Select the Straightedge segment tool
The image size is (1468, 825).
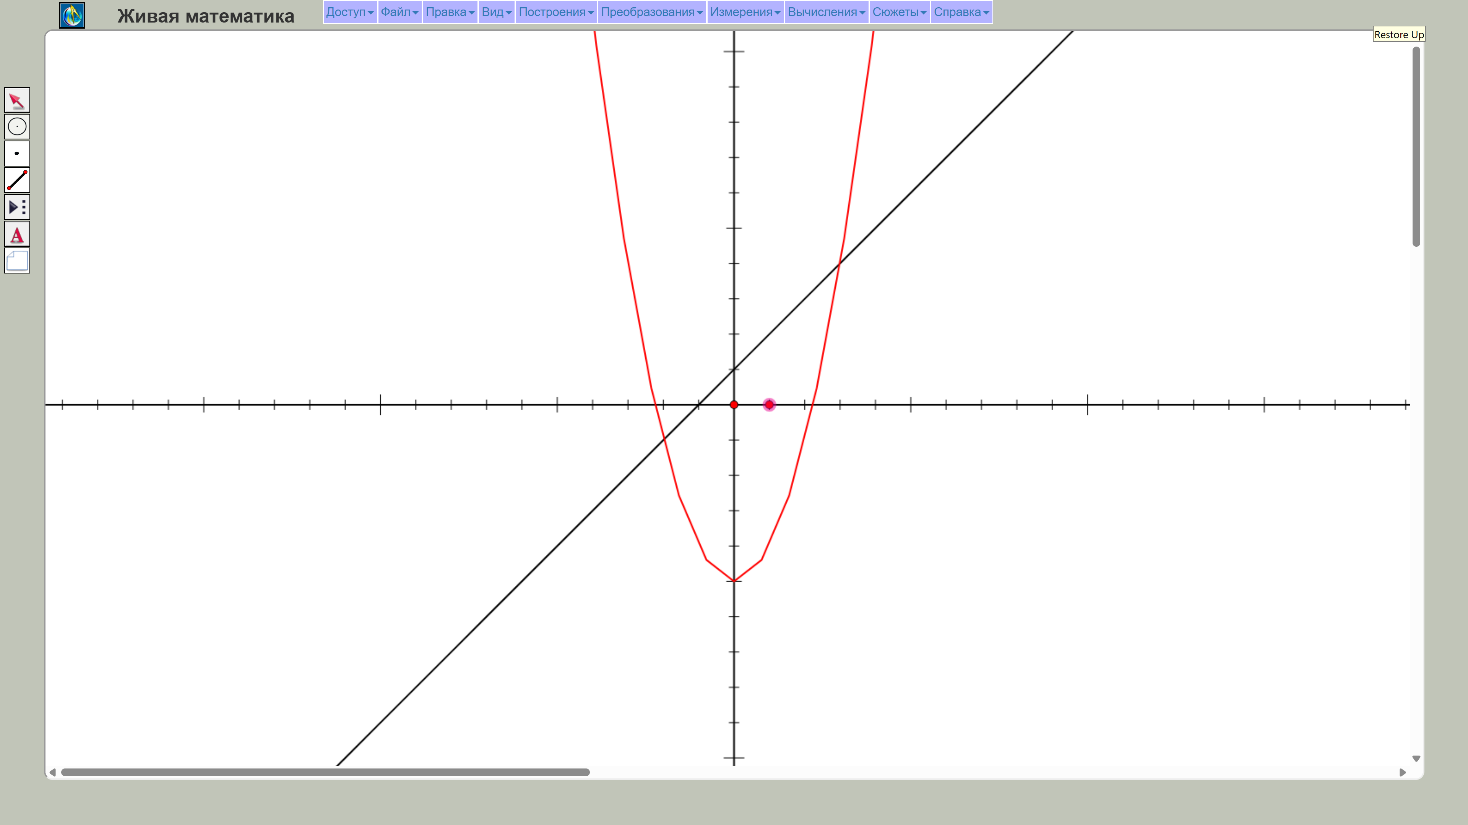point(16,180)
